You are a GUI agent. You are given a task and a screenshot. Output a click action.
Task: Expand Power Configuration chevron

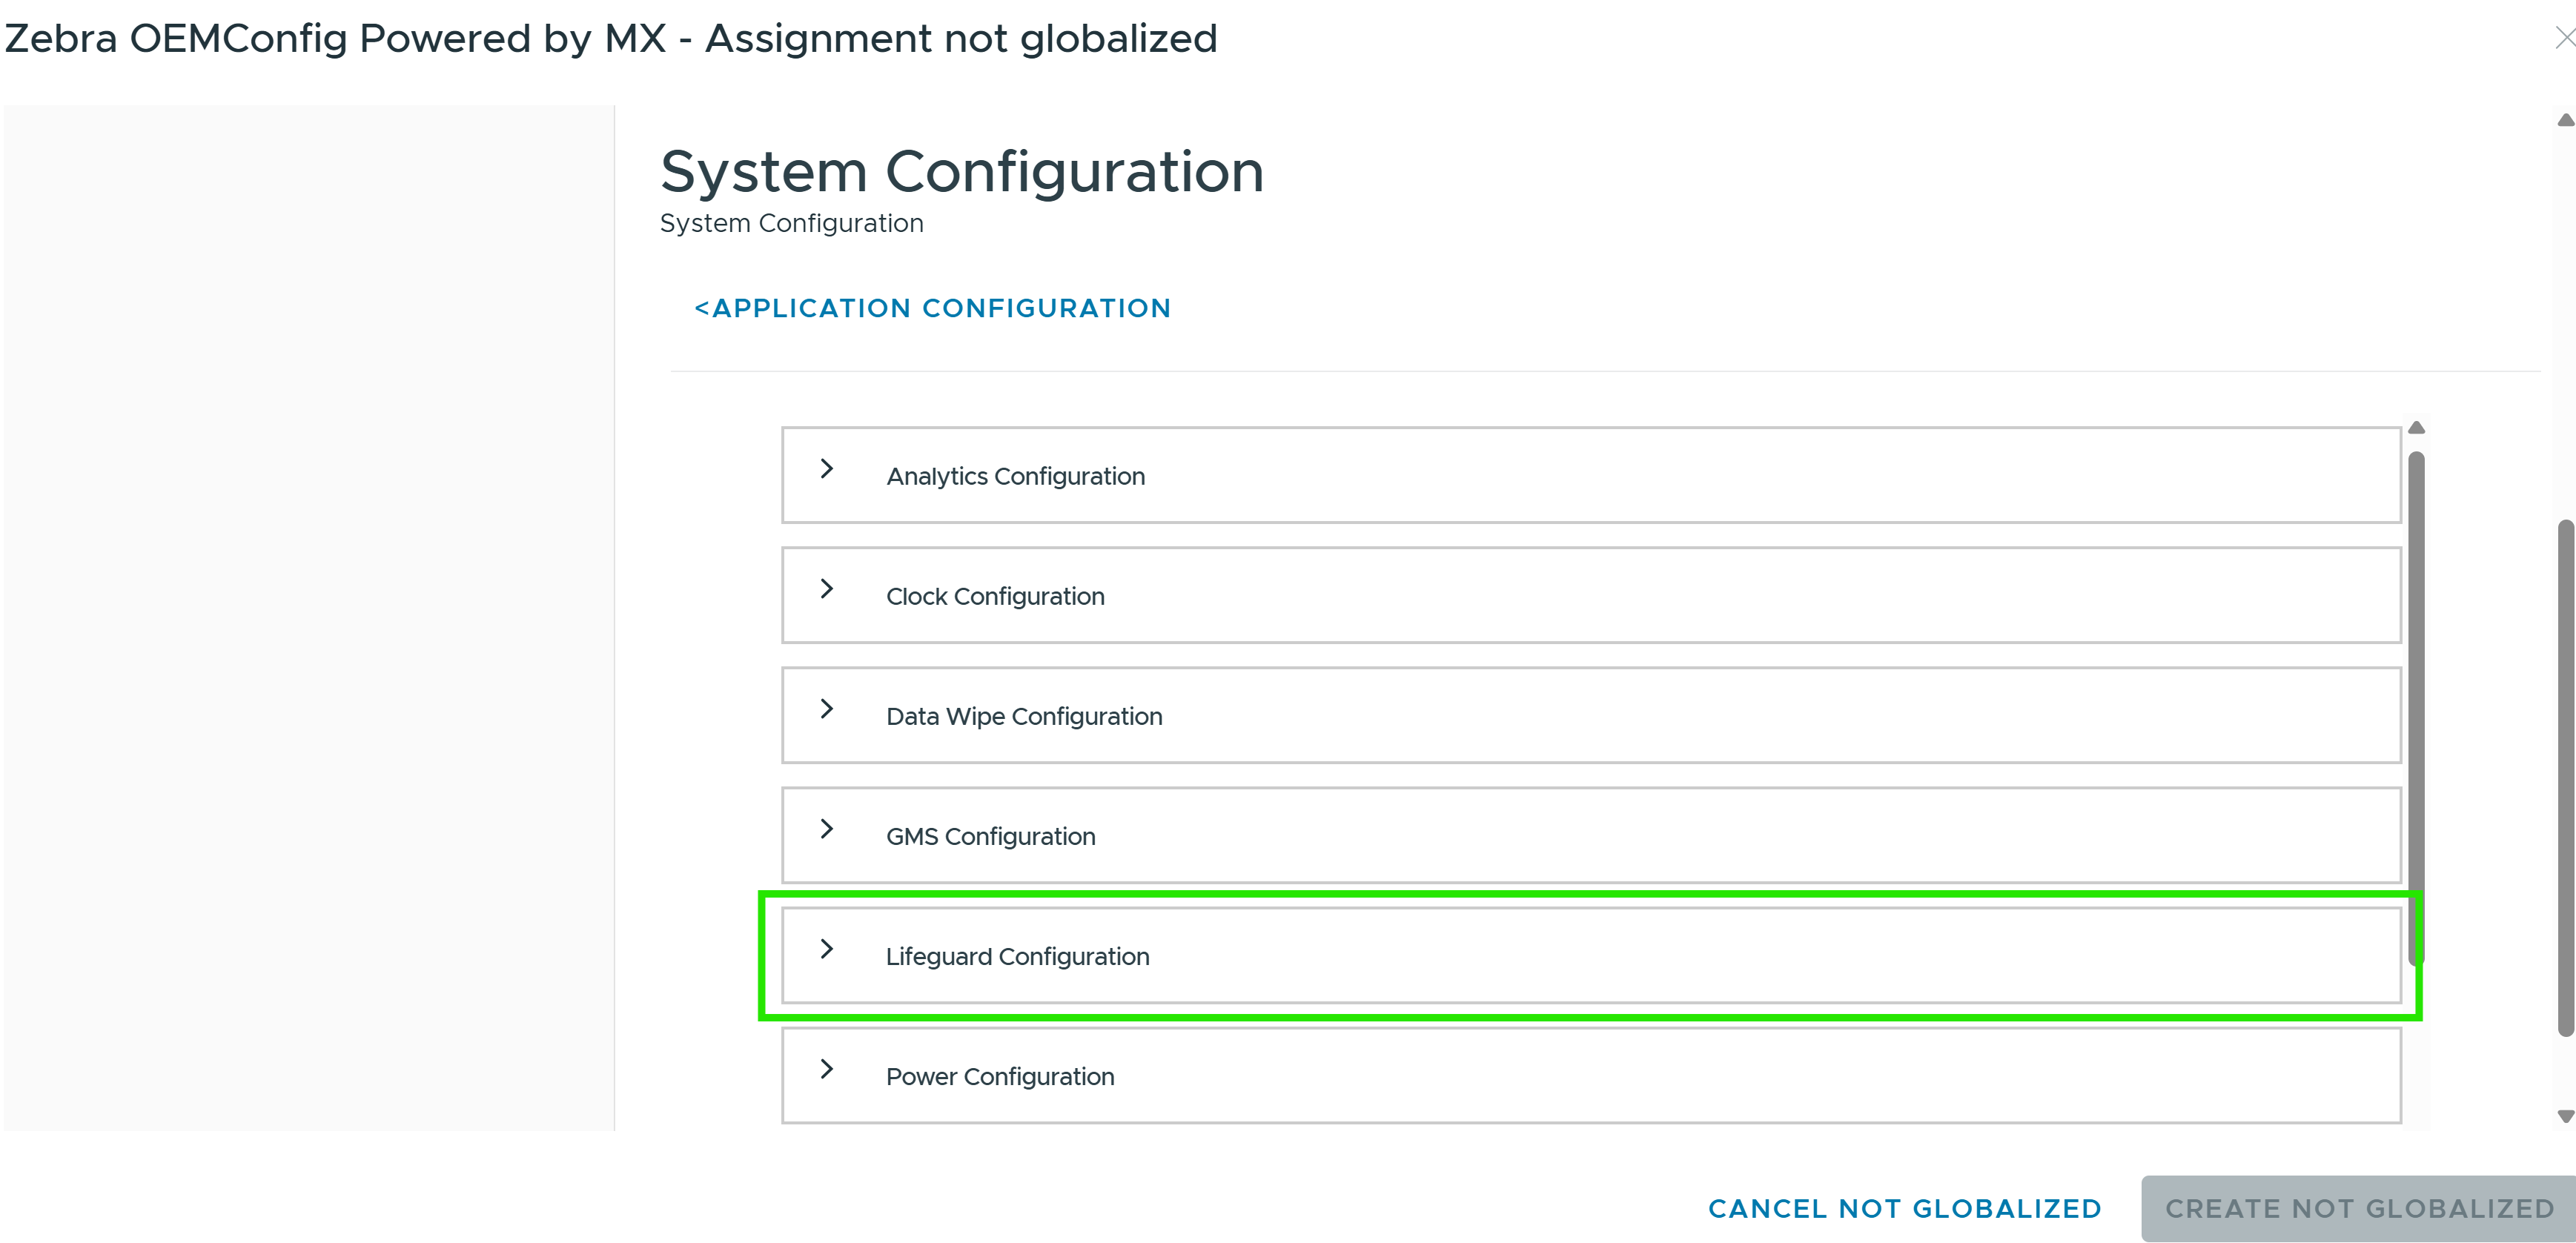coord(826,1068)
